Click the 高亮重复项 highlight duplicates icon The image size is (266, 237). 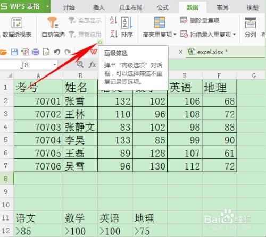159,22
